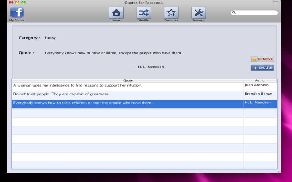The image size is (292, 182).
Task: Click the search magnifier icon
Action: pos(234,12)
